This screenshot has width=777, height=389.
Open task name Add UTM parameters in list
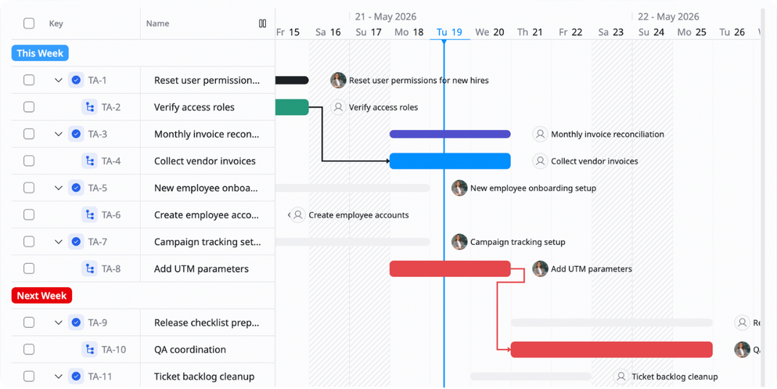click(x=201, y=268)
